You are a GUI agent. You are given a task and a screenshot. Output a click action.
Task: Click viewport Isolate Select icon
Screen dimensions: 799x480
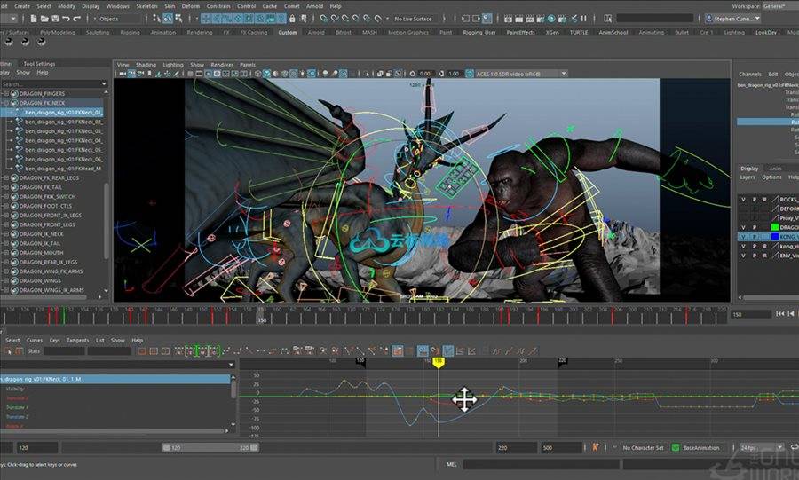pos(366,74)
